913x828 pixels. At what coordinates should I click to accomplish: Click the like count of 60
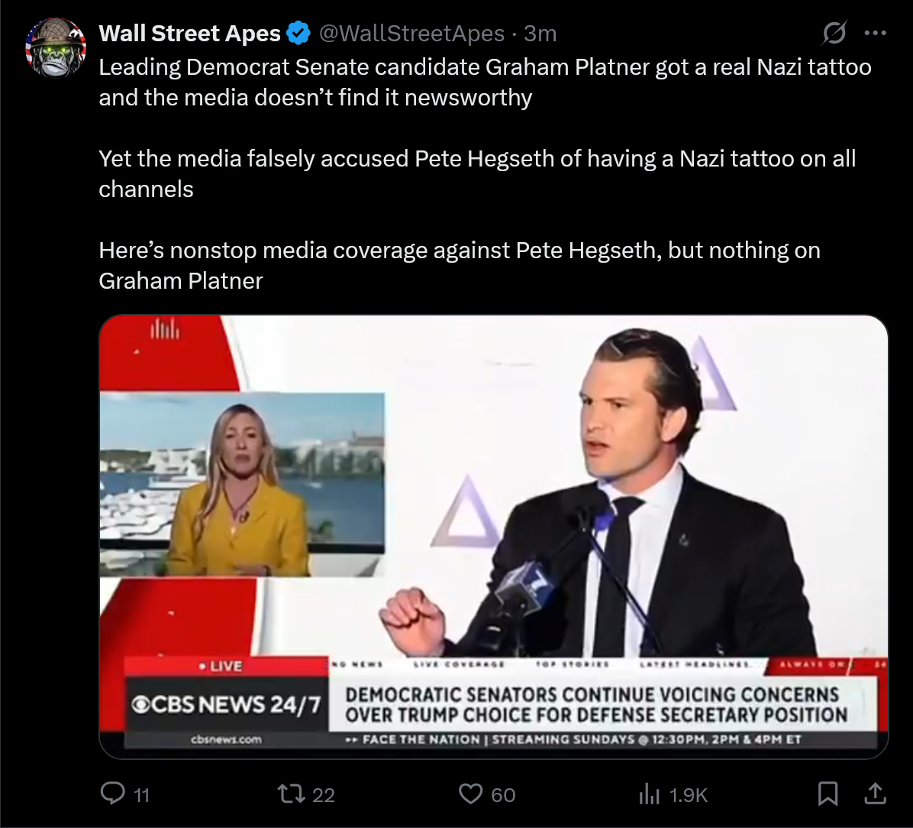503,795
